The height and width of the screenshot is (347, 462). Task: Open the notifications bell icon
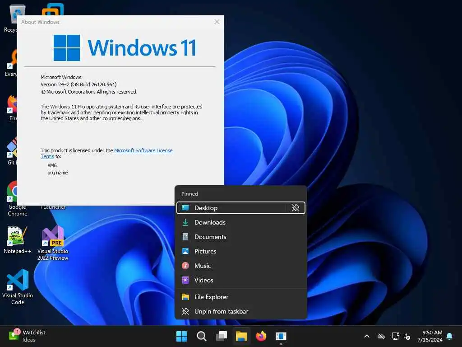click(x=450, y=336)
